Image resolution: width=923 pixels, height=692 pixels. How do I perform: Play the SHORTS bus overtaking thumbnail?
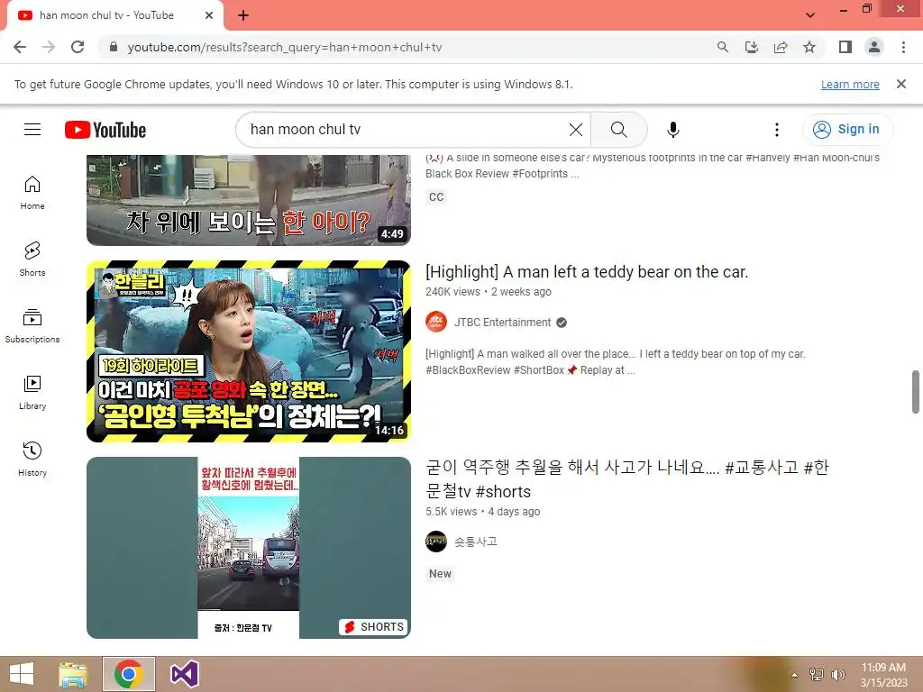[249, 548]
